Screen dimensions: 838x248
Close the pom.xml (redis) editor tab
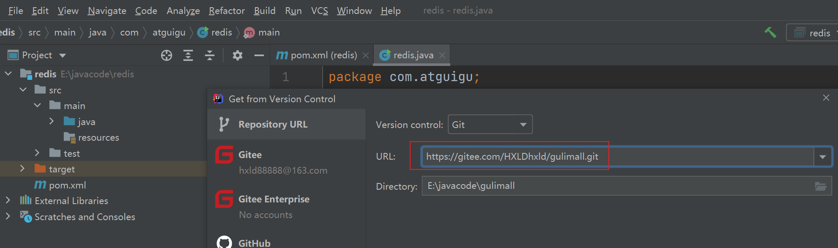pyautogui.click(x=366, y=55)
